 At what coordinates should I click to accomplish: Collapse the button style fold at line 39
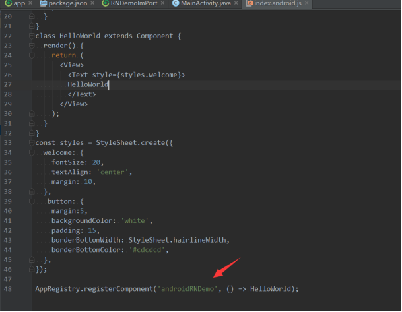click(32, 201)
